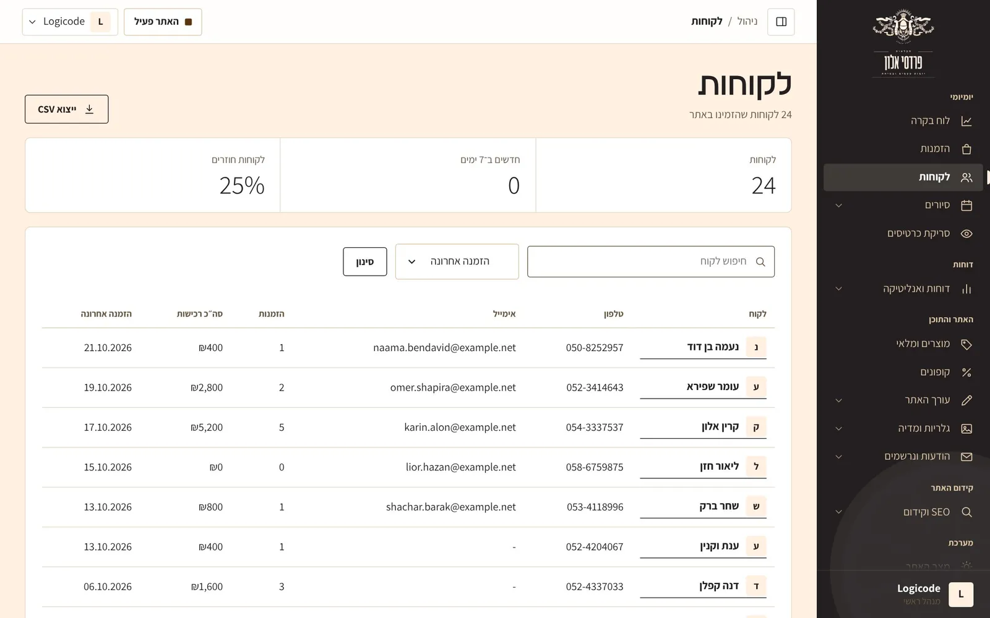The width and height of the screenshot is (990, 618).
Task: Expand the דוחות ואנליטיקה chevron
Action: tap(838, 289)
